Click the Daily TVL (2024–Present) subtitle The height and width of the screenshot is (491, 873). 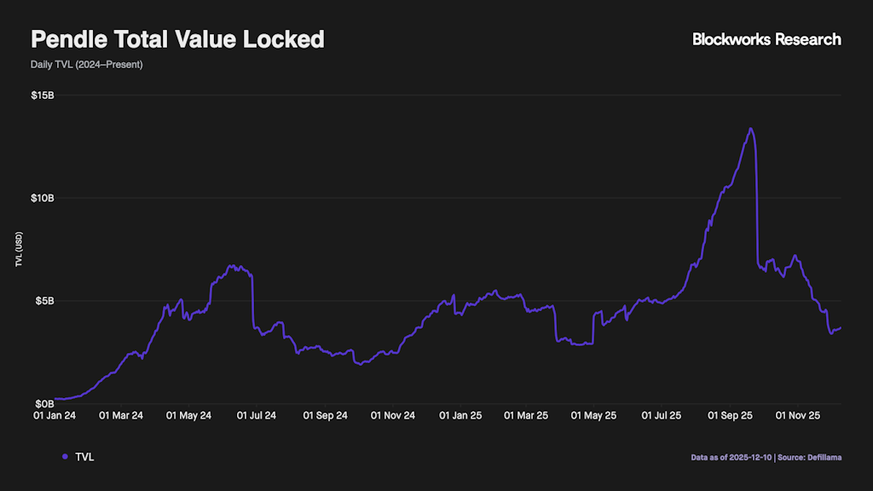[x=86, y=64]
